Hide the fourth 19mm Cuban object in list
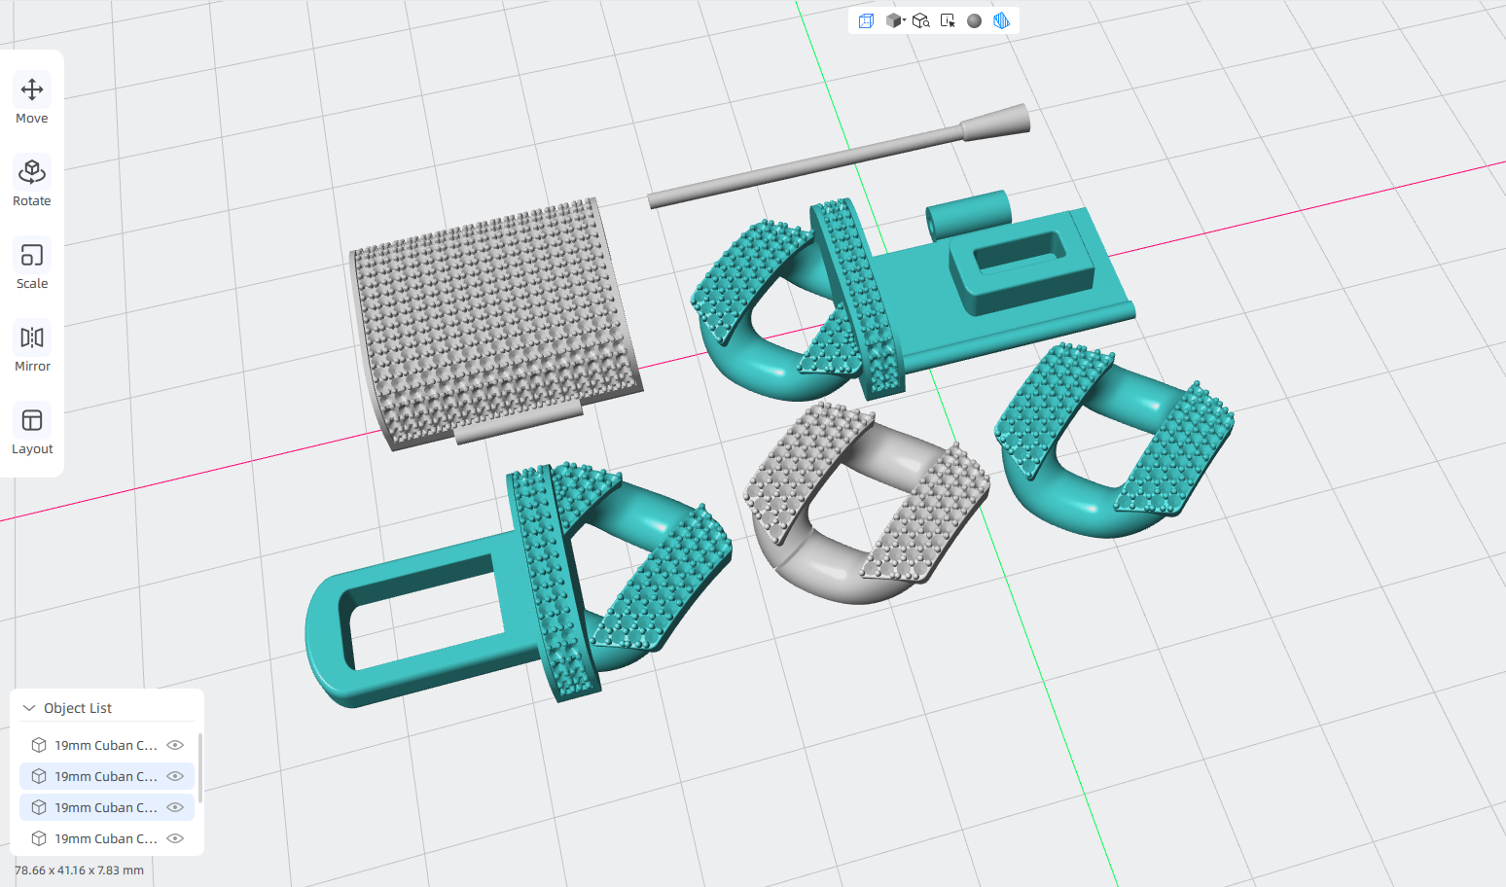Image resolution: width=1506 pixels, height=887 pixels. tap(175, 838)
